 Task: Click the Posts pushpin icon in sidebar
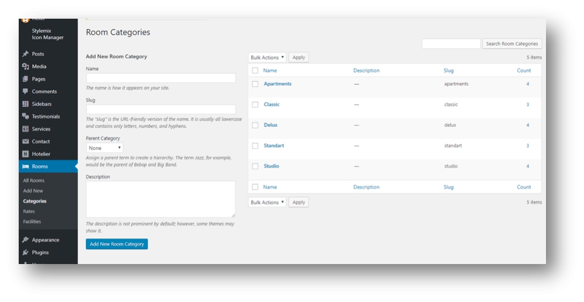click(x=26, y=54)
